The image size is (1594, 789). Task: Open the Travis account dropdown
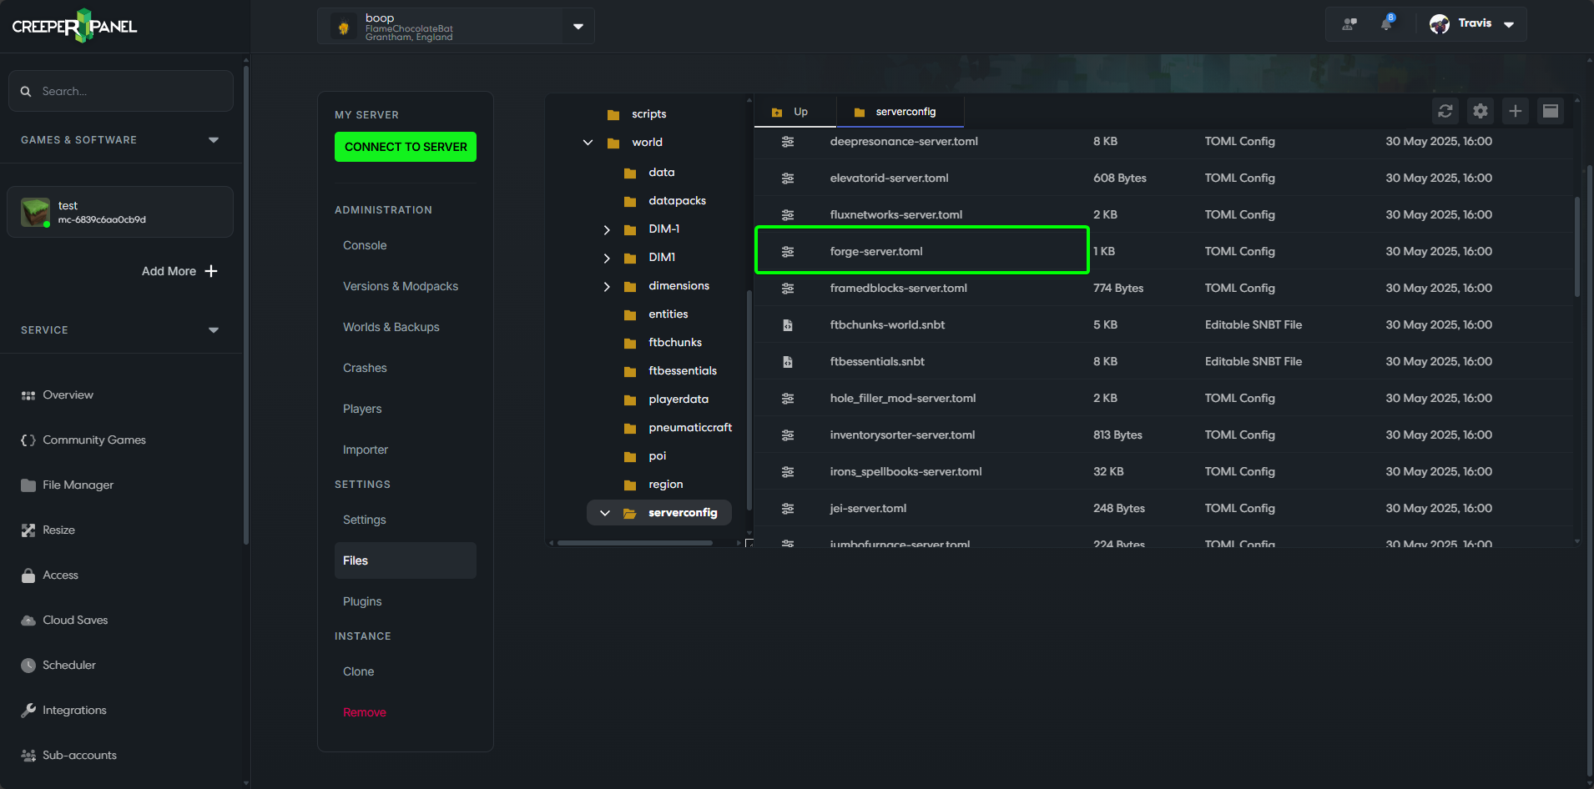[x=1507, y=23]
